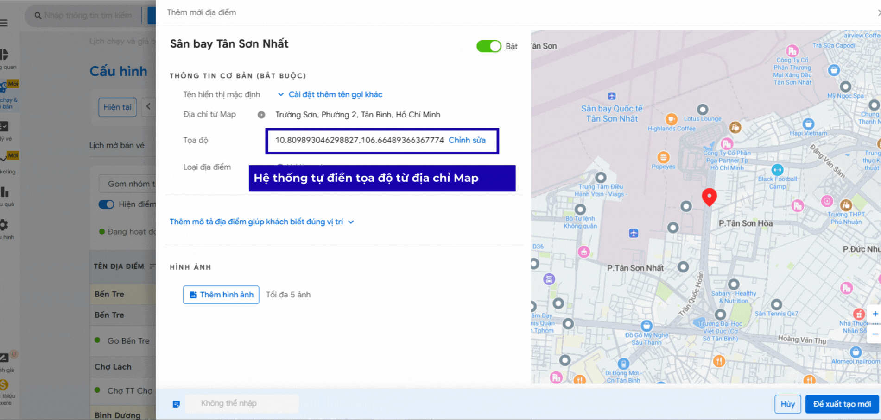Click the Chỉnh sửa coordinates link
This screenshot has height=420, width=881.
(467, 140)
